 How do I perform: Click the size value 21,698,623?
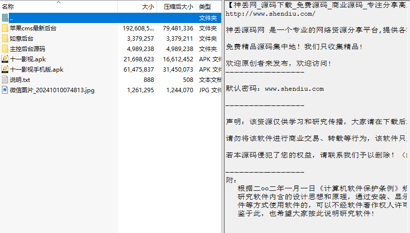139,59
